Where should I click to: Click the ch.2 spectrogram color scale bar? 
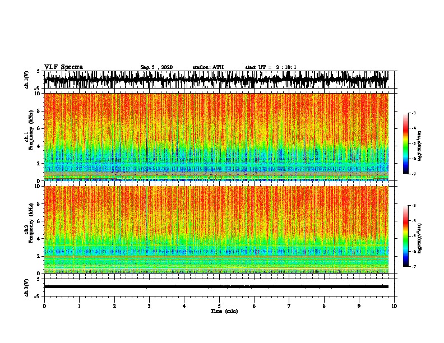pyautogui.click(x=406, y=236)
